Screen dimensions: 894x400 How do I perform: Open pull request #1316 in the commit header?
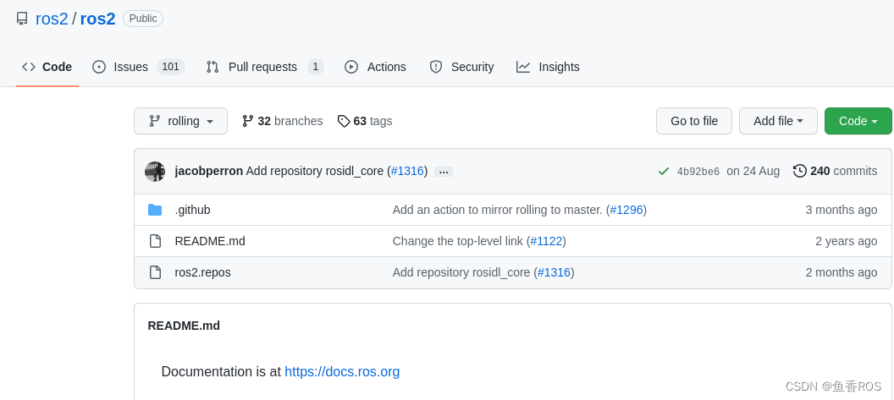407,172
